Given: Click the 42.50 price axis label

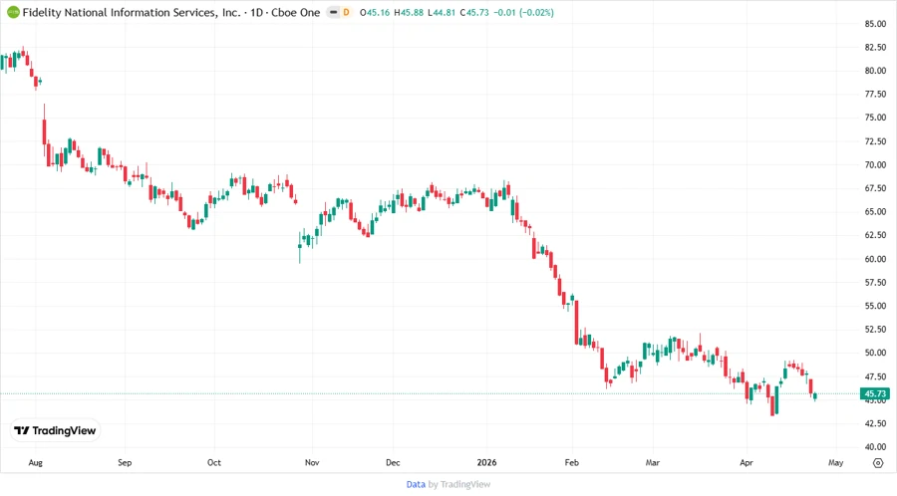Looking at the screenshot, I should tap(875, 423).
